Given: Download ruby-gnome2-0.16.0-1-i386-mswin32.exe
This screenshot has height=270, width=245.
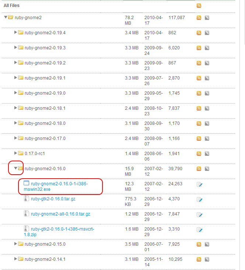Looking at the screenshot, I should [x=56, y=186].
